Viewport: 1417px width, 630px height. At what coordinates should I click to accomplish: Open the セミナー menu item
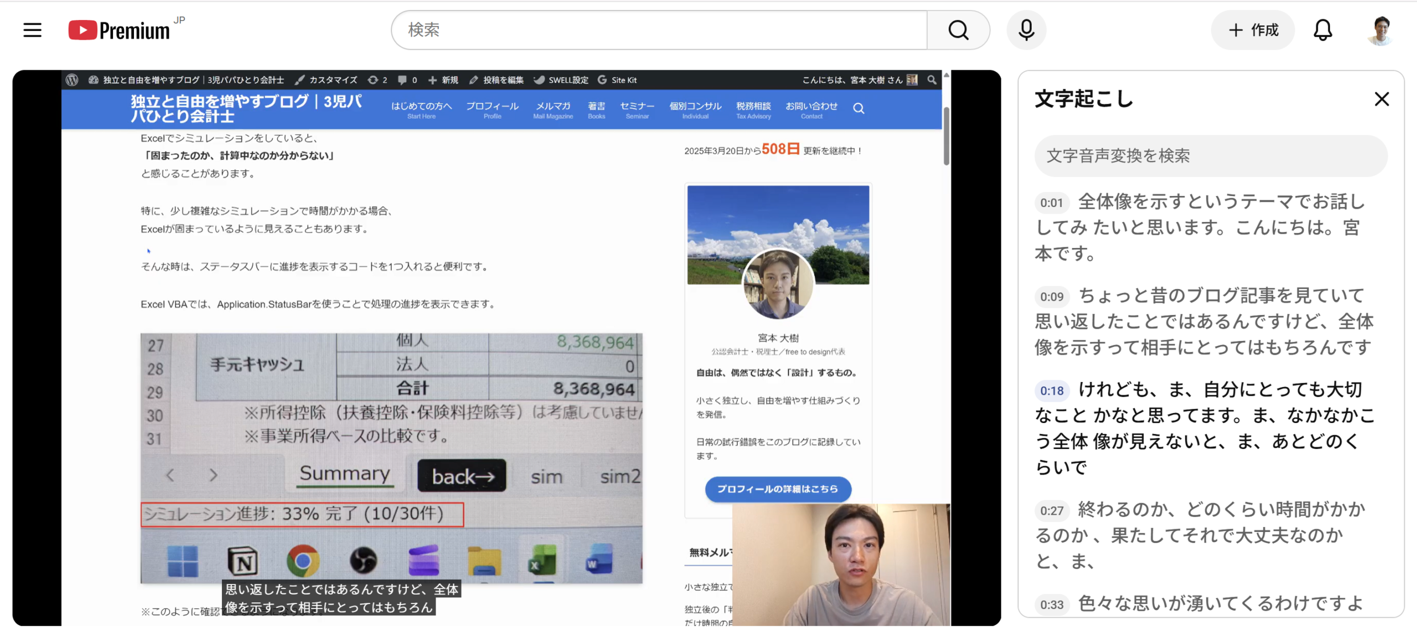(637, 110)
